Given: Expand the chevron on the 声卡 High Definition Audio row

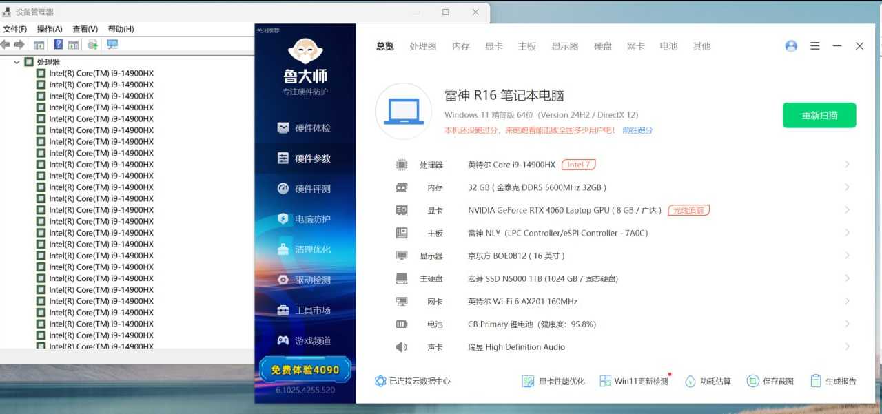Looking at the screenshot, I should (847, 347).
